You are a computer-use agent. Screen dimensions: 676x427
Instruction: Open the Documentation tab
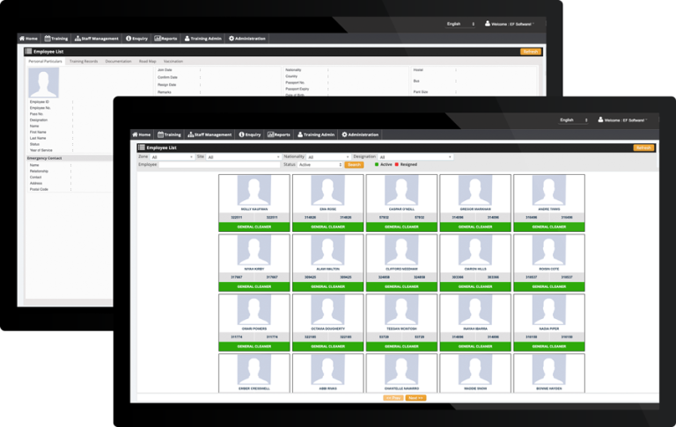pos(118,62)
